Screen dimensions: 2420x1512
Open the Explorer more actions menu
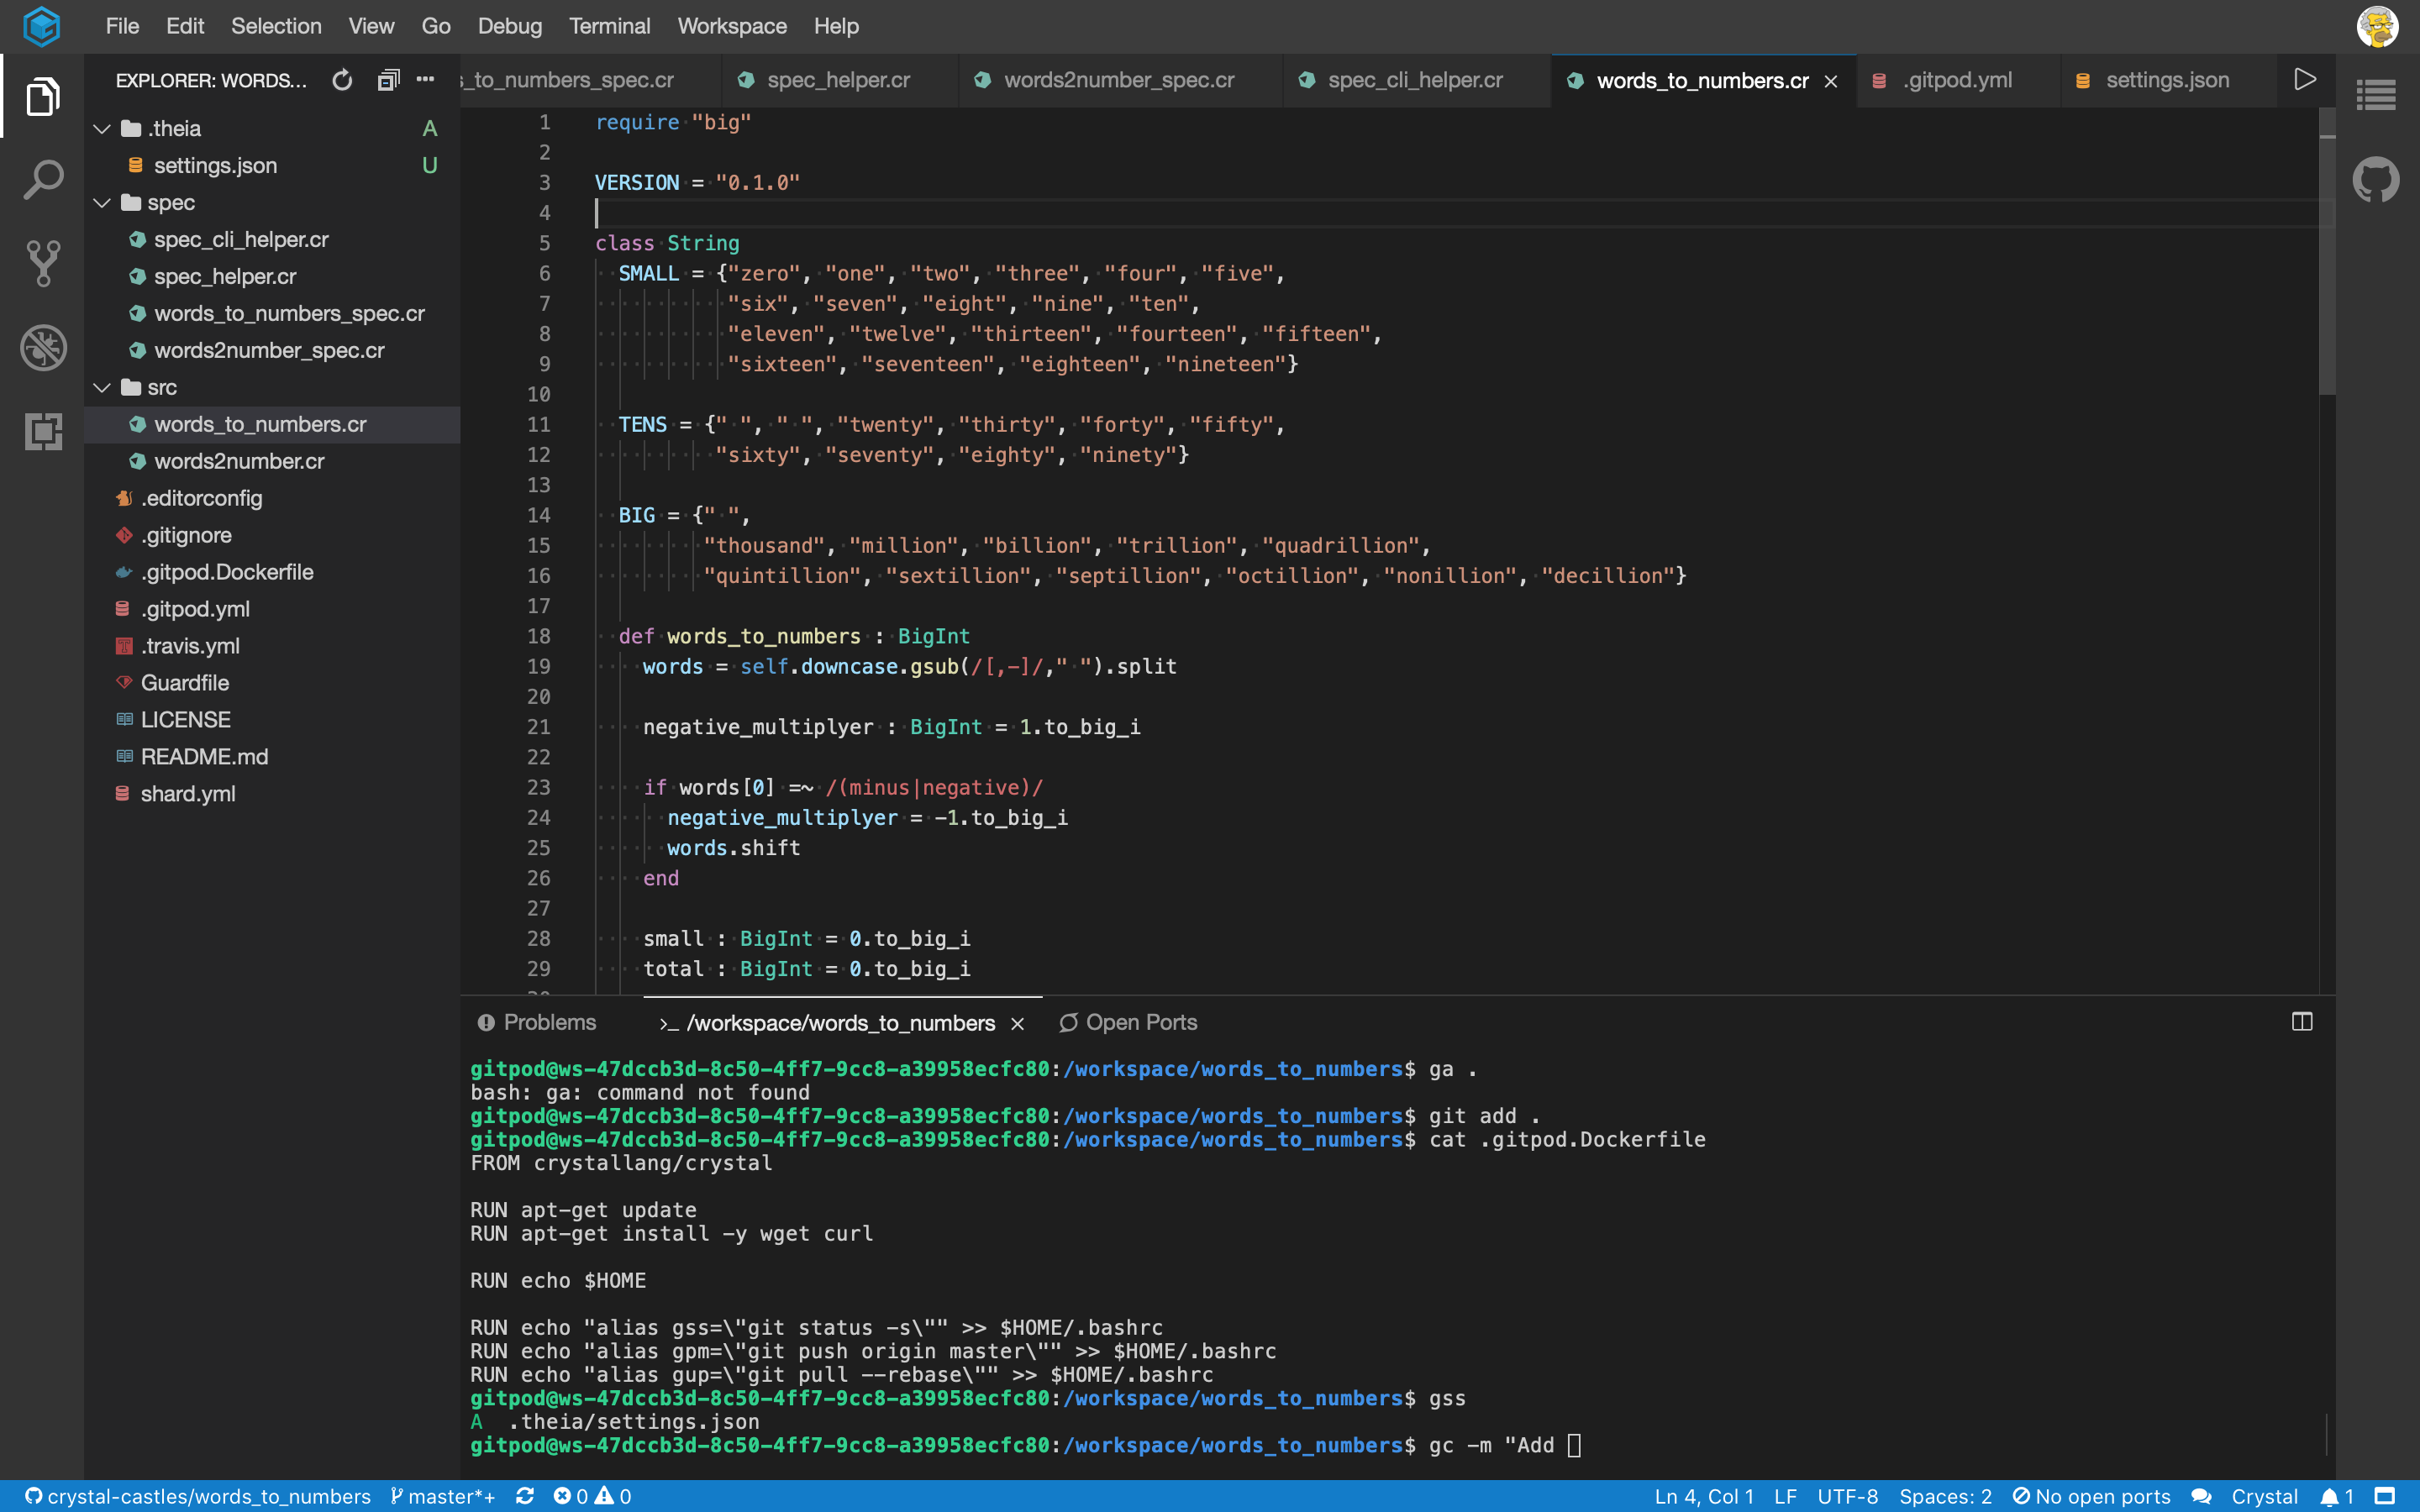[426, 80]
